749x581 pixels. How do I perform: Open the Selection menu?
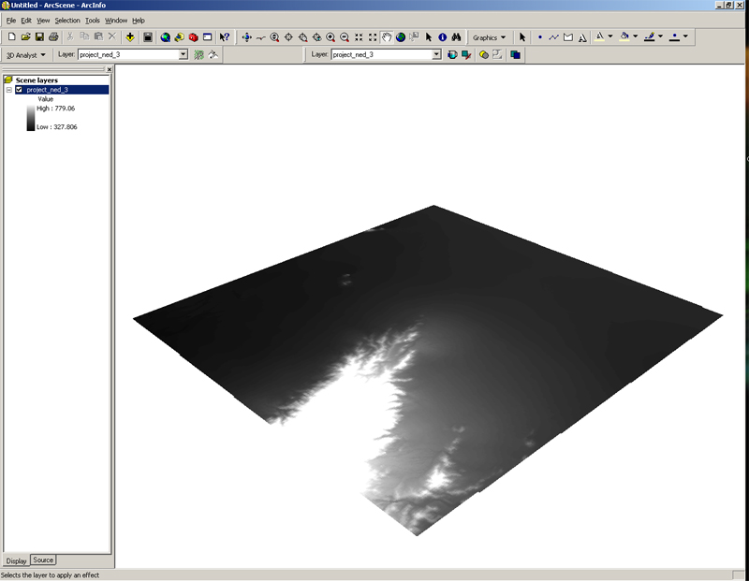pyautogui.click(x=67, y=20)
